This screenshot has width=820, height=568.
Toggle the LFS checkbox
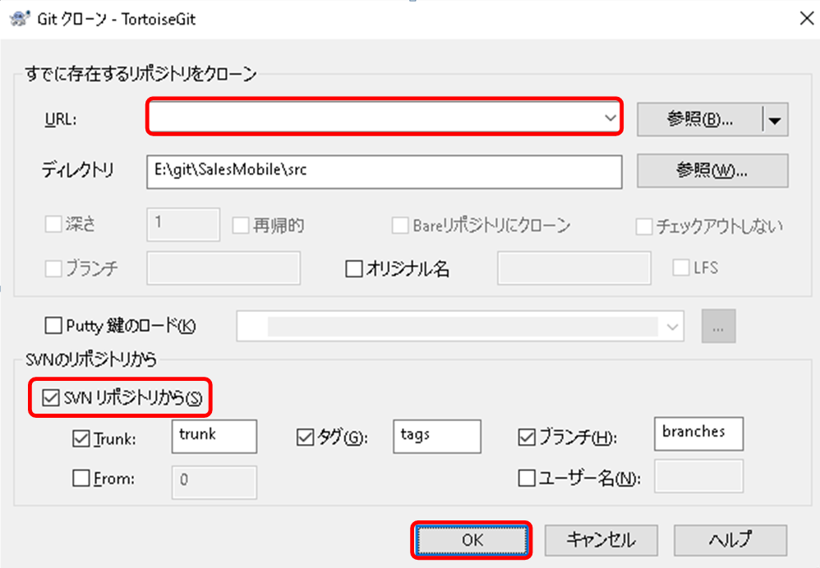pyautogui.click(x=680, y=268)
